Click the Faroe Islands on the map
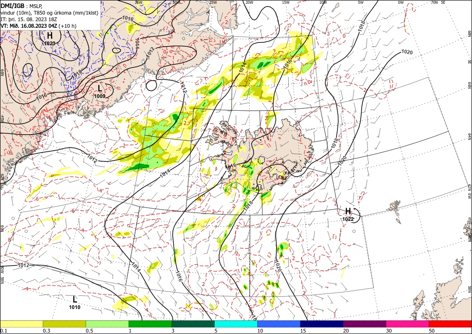472x334 pixels. 396,211
